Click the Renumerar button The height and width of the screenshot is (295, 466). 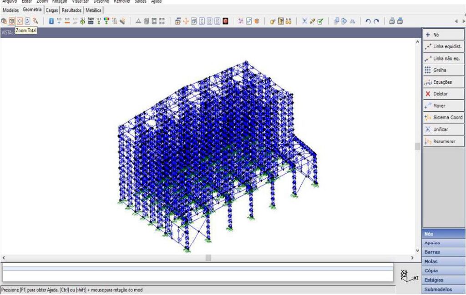(x=443, y=141)
